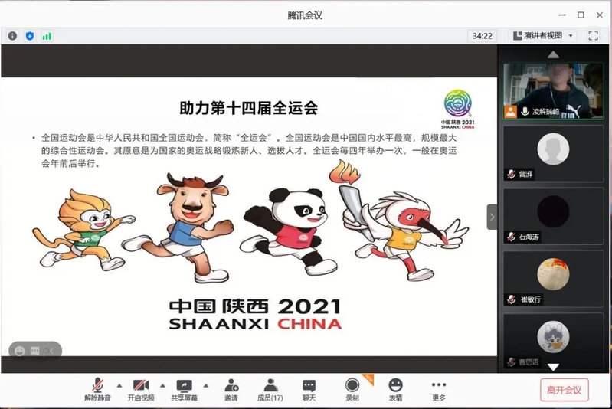Select the 曹思语 participant tile

(x=553, y=341)
